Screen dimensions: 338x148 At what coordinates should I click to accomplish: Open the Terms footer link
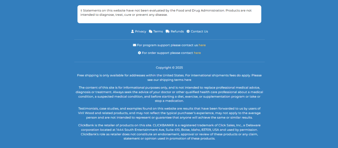point(158,31)
